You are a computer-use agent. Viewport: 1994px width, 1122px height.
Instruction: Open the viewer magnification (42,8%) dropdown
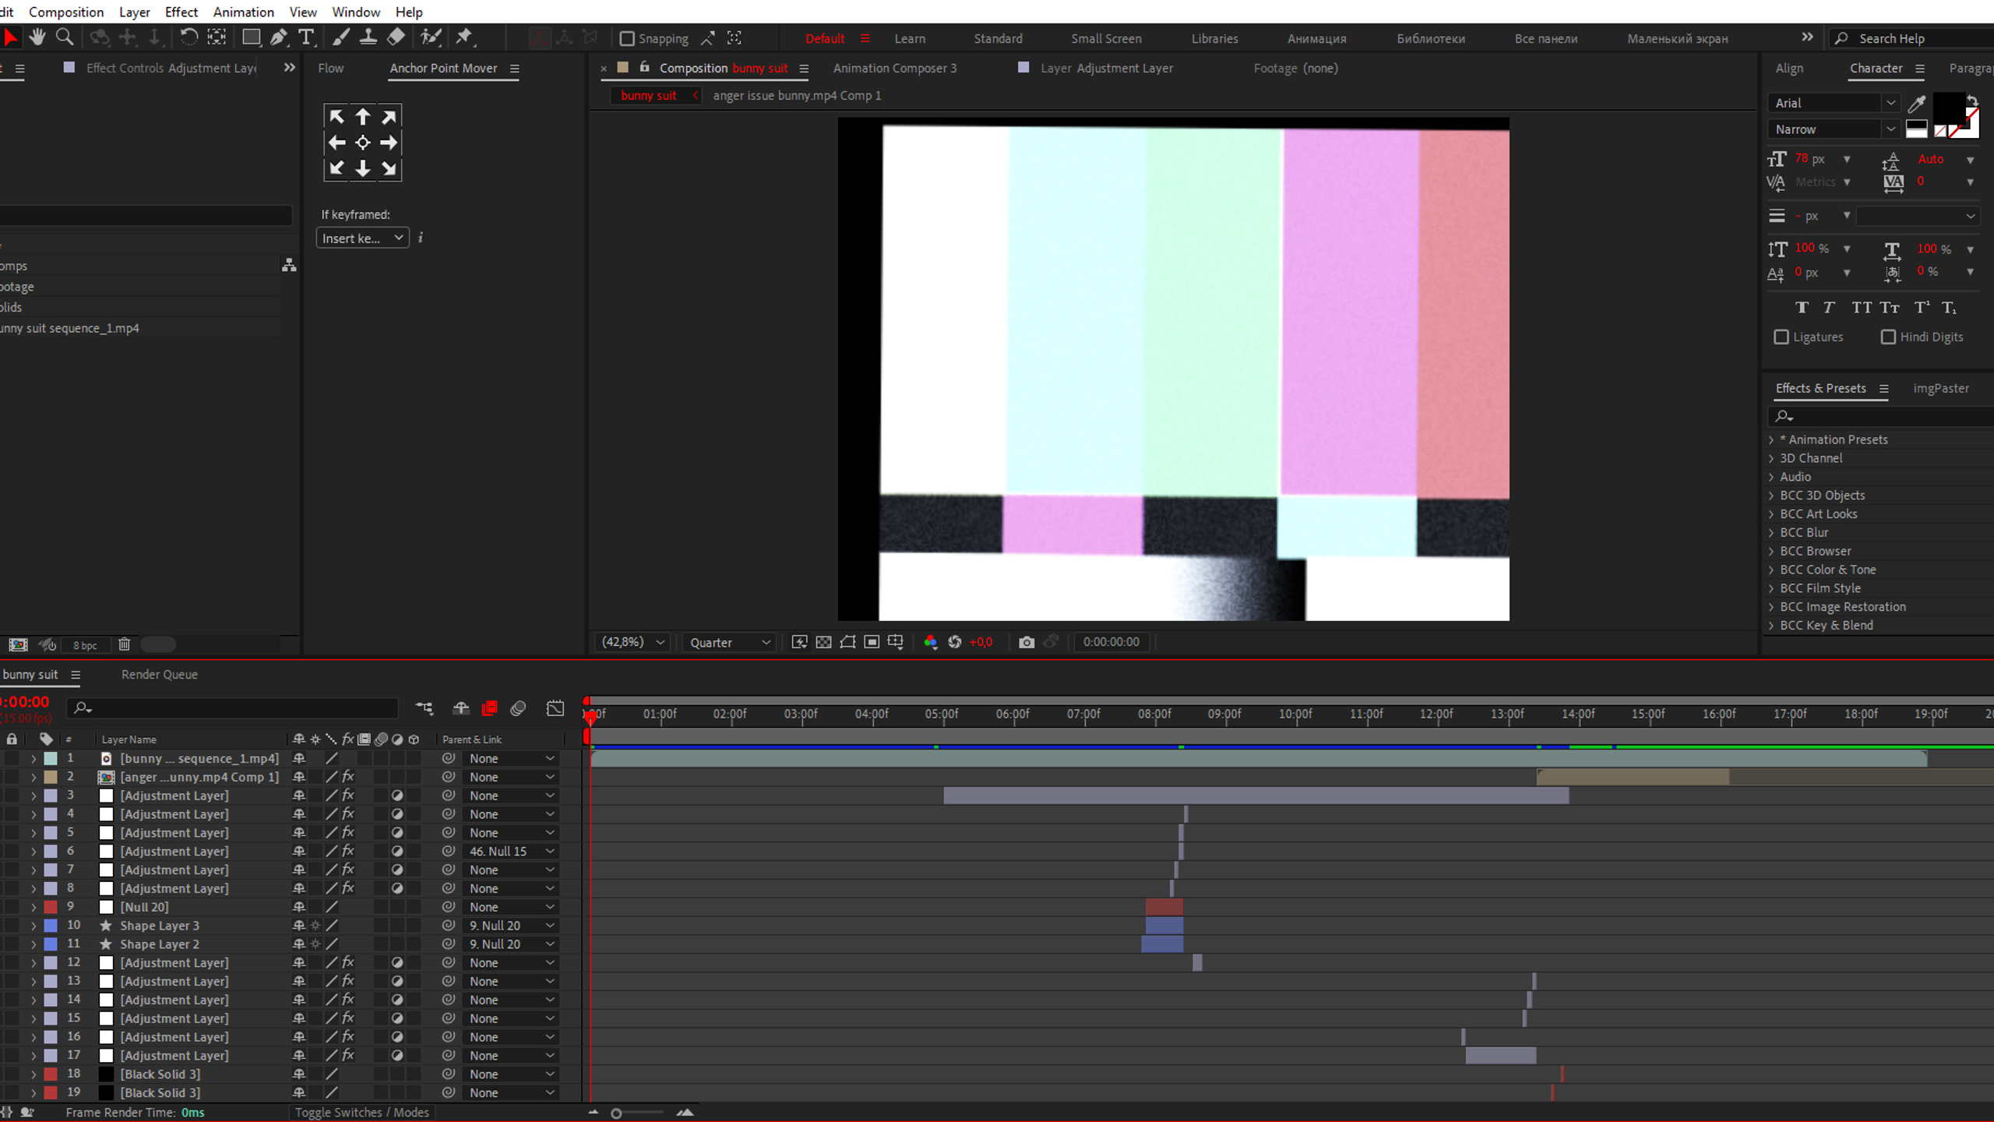pos(632,642)
